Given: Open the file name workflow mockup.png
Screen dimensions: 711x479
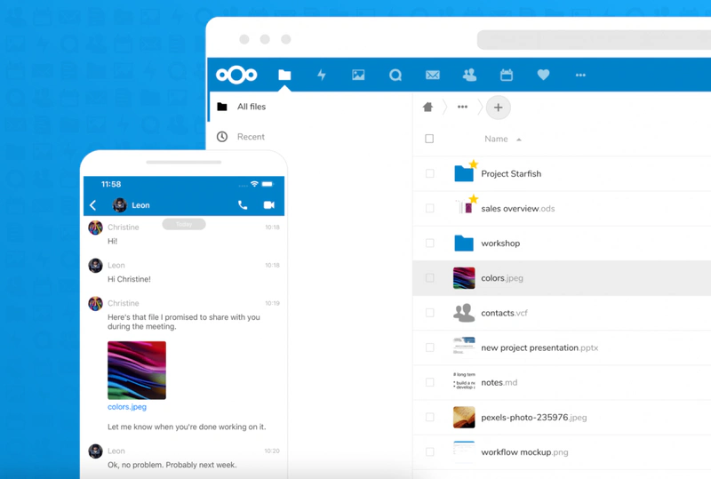Looking at the screenshot, I should coord(524,452).
